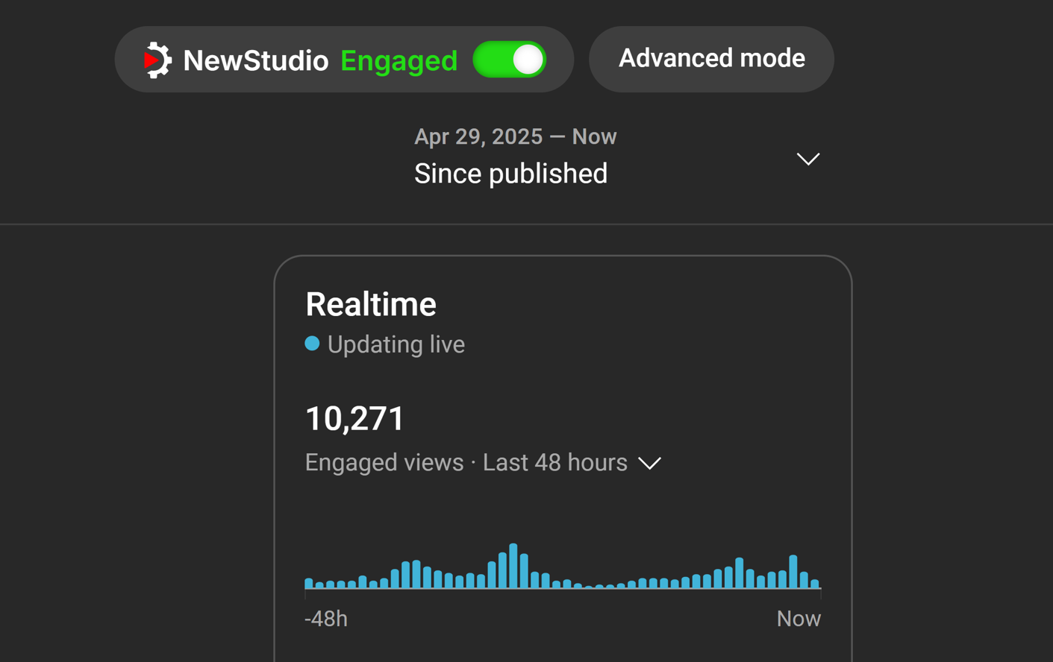Image resolution: width=1053 pixels, height=662 pixels.
Task: Select the rightmost bar of the chart
Action: (x=815, y=584)
